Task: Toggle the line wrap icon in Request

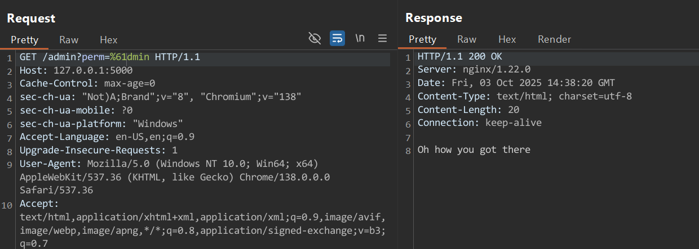Action: [x=337, y=38]
